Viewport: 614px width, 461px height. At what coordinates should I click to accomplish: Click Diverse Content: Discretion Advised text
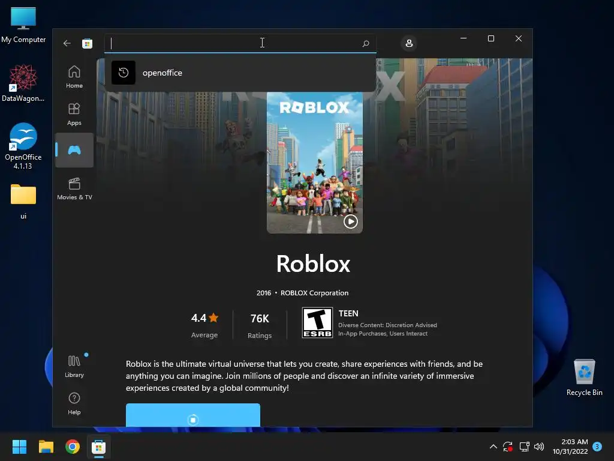coord(388,325)
